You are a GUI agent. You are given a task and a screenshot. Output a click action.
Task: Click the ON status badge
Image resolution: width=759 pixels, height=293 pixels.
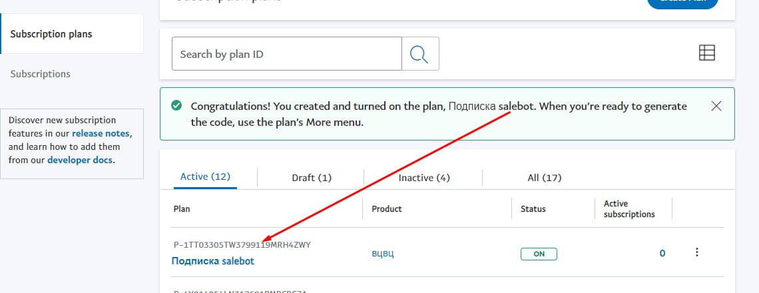[x=539, y=254]
